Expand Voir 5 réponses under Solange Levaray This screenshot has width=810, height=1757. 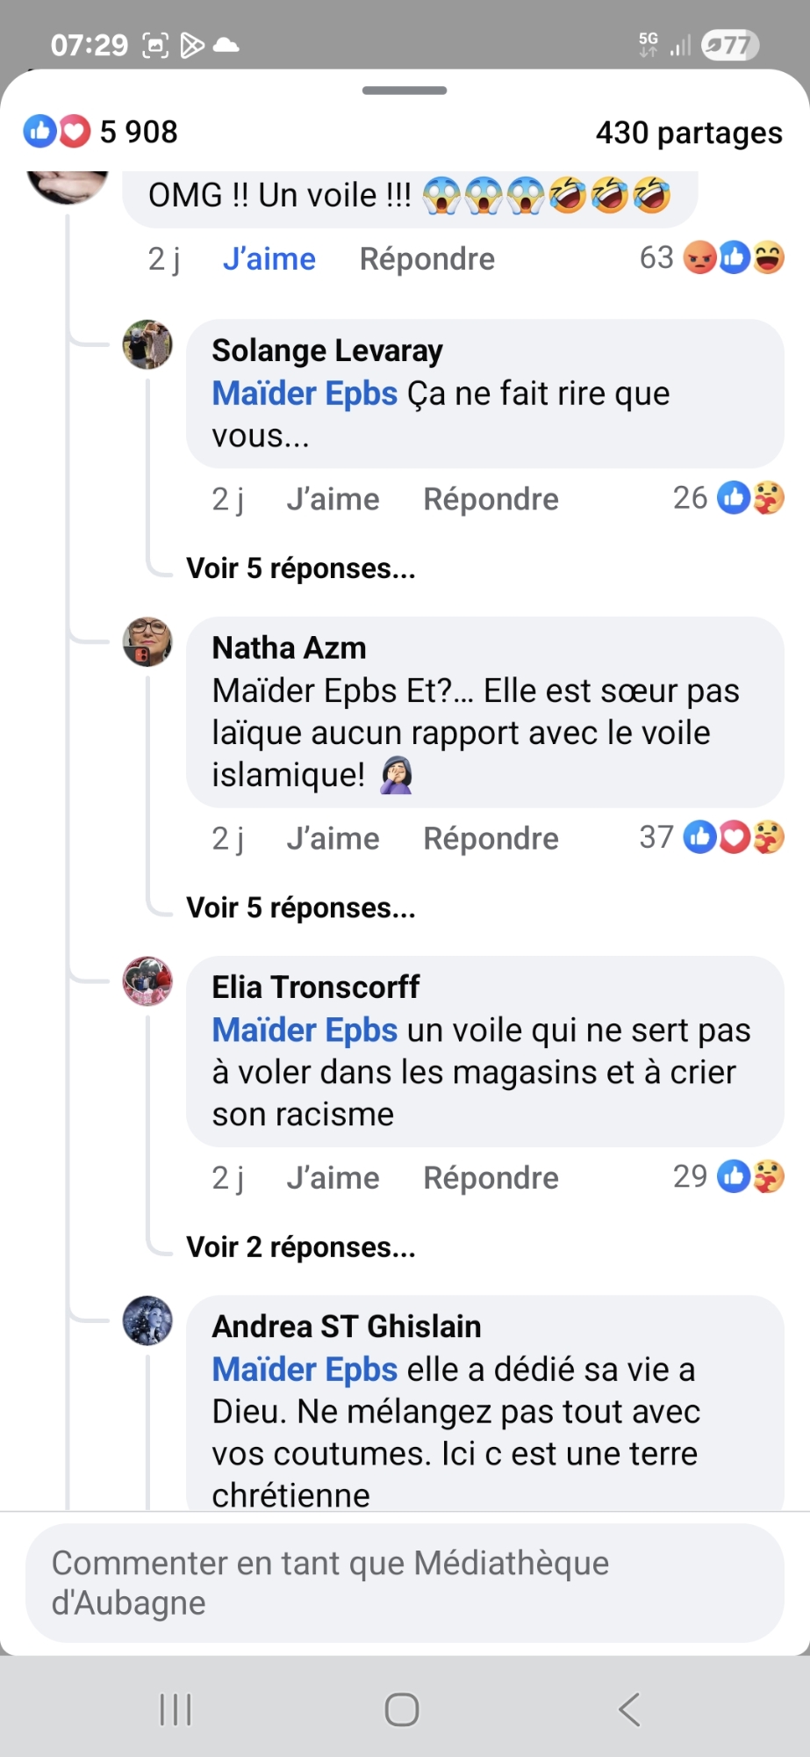(301, 568)
